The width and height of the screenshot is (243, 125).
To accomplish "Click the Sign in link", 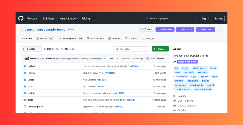I will tap(206, 18).
